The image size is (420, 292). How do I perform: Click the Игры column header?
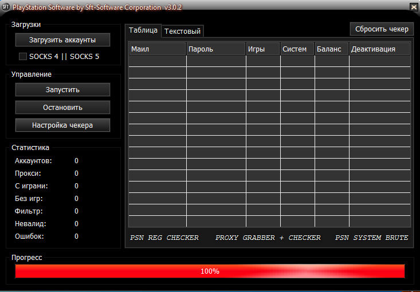tap(263, 49)
